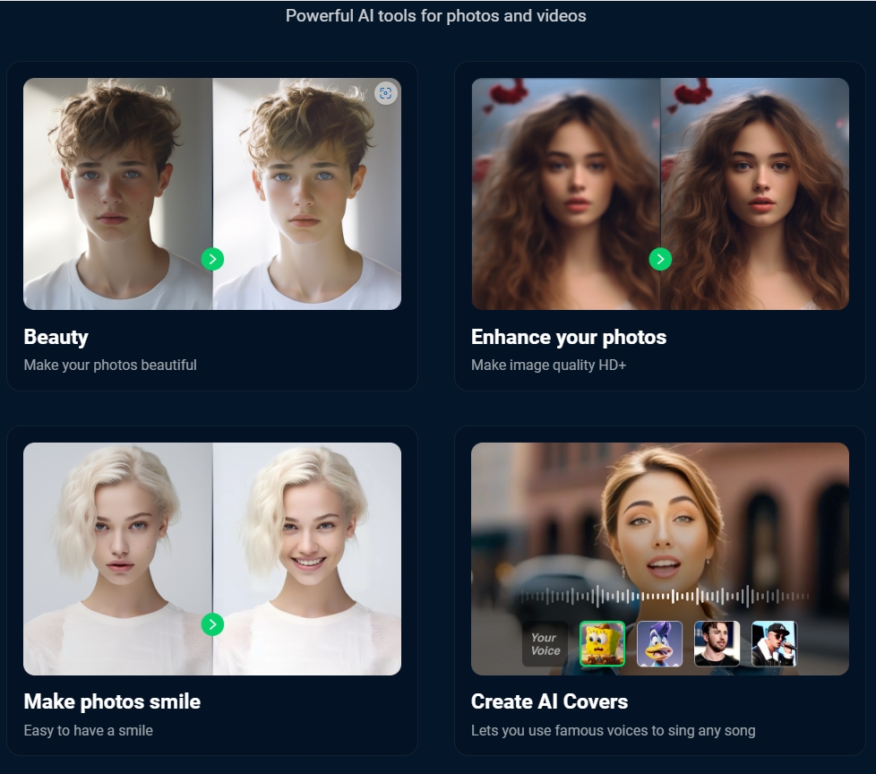The width and height of the screenshot is (876, 774).
Task: Click the image search lens icon on Beauty photo
Action: [x=385, y=93]
